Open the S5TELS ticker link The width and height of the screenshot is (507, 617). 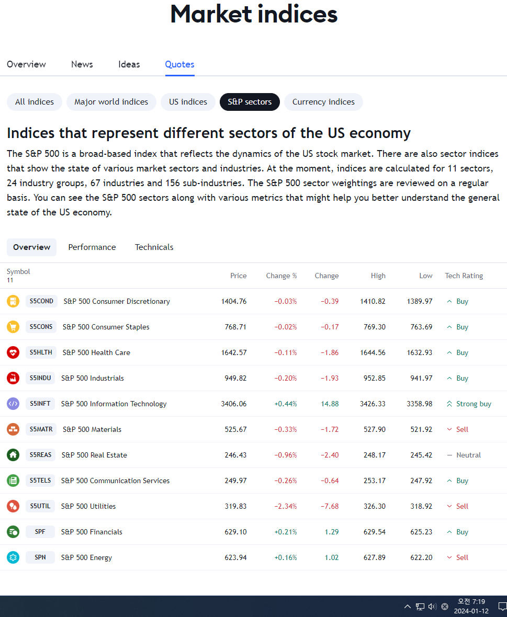point(40,481)
